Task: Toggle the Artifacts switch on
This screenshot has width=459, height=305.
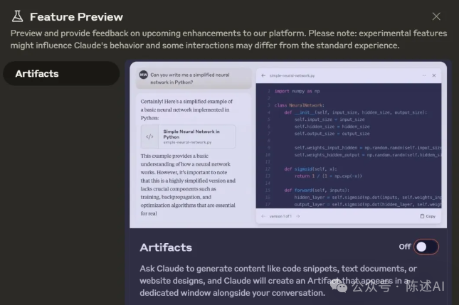Action: click(426, 247)
